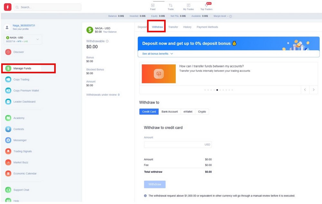Image resolution: width=322 pixels, height=204 pixels.
Task: Select eWallet withdrawal method
Action: pos(188,112)
